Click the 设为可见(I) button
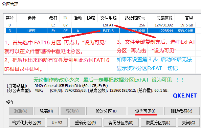Screen dimensions: 201x128 pos(146,111)
